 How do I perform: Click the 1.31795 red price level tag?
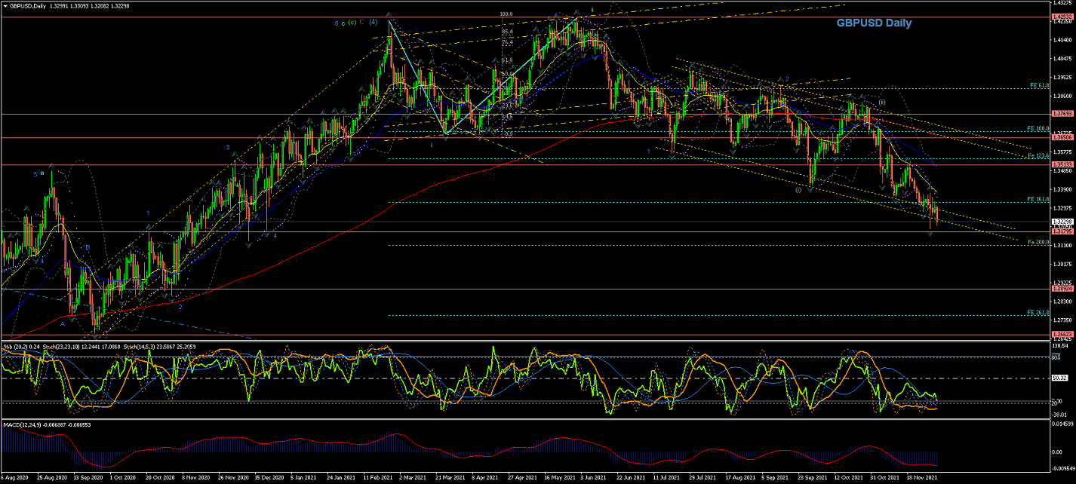tap(1062, 231)
